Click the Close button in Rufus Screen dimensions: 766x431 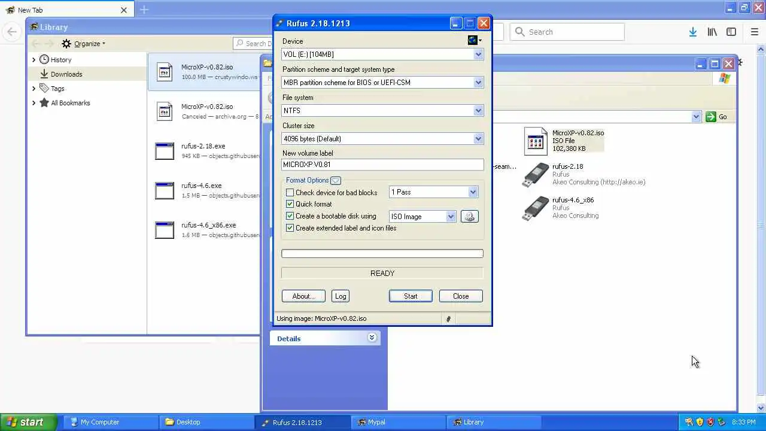pos(461,296)
